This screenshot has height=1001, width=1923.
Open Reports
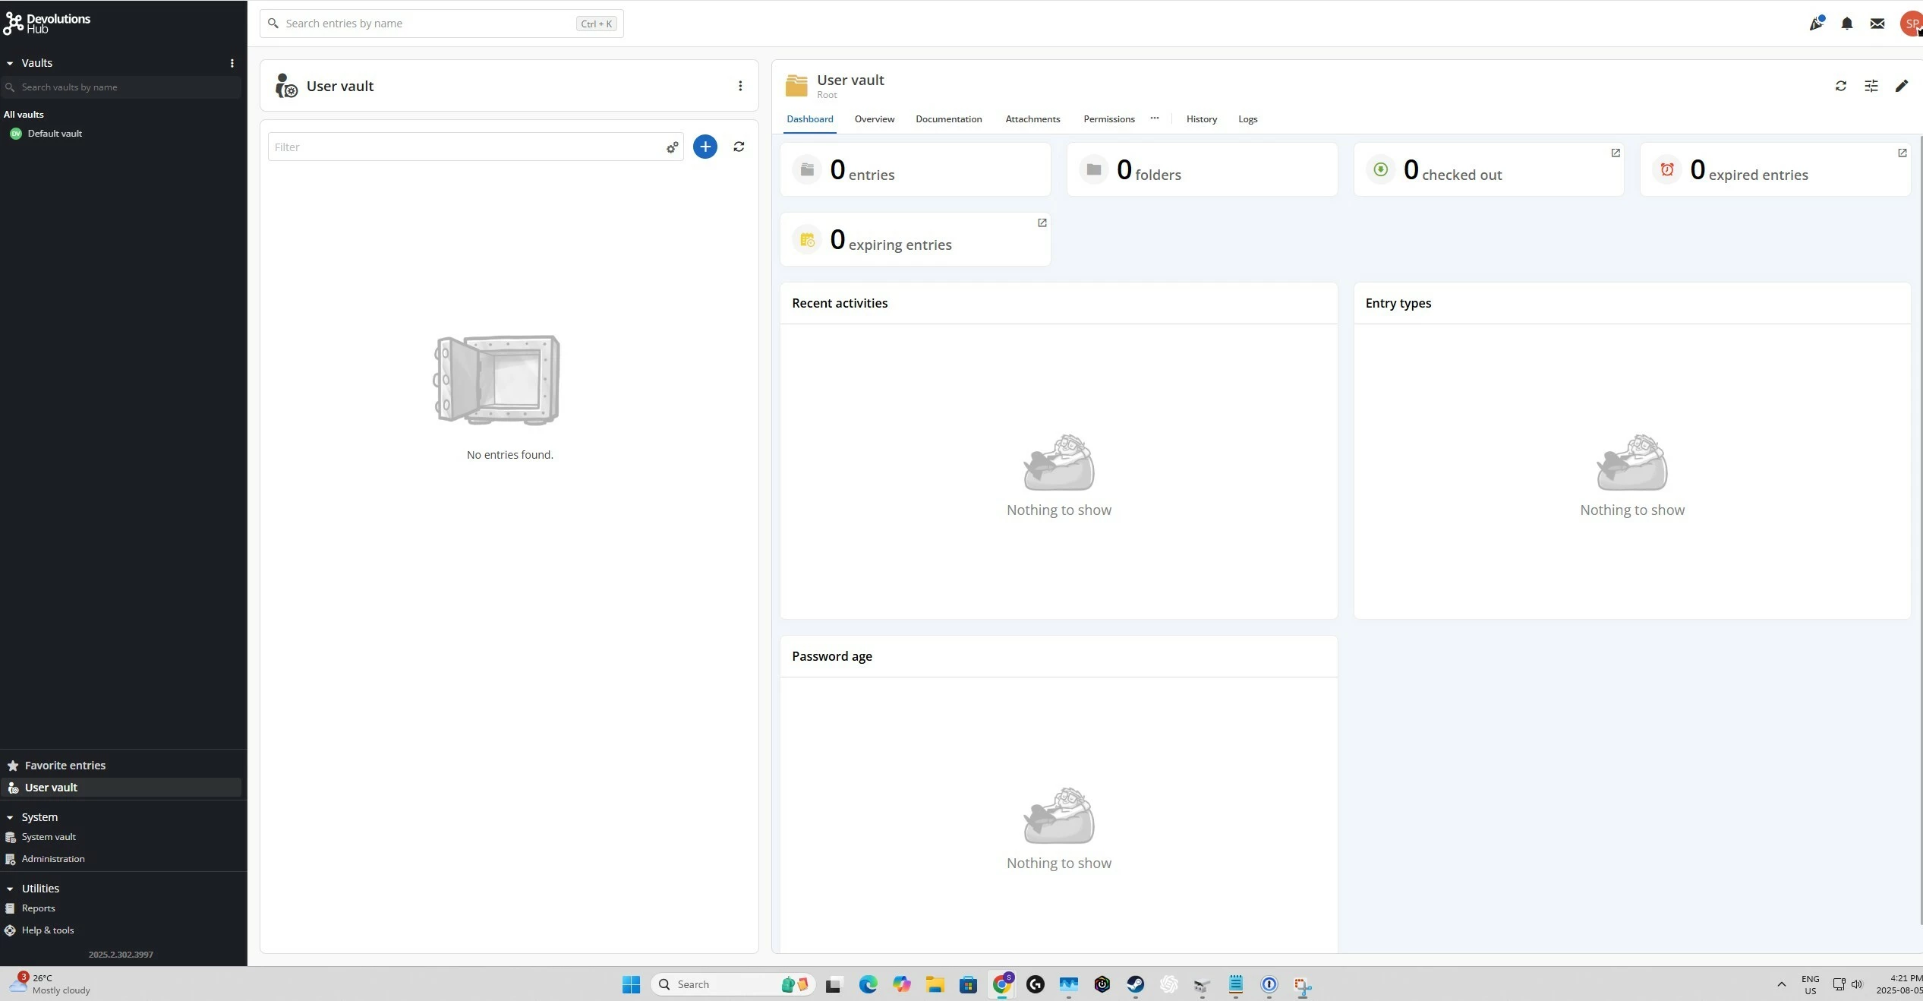38,908
